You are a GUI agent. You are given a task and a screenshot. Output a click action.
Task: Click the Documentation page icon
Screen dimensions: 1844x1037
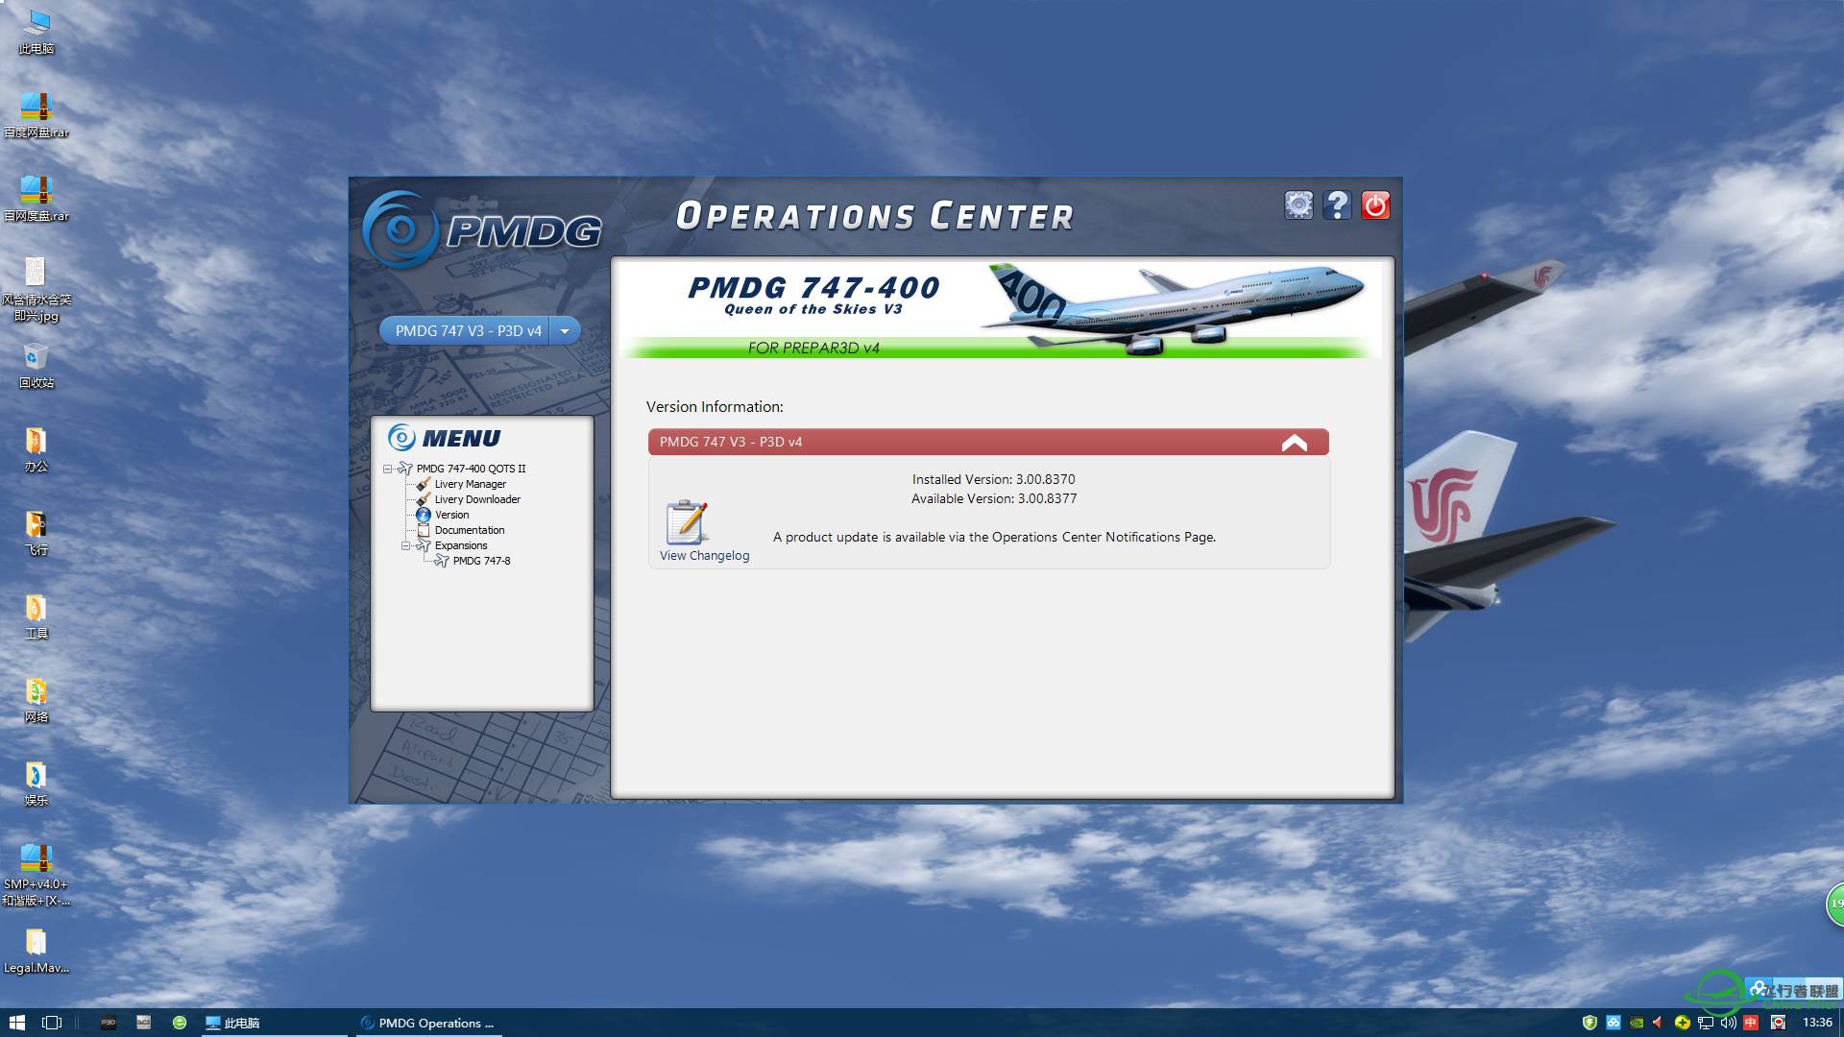424,530
